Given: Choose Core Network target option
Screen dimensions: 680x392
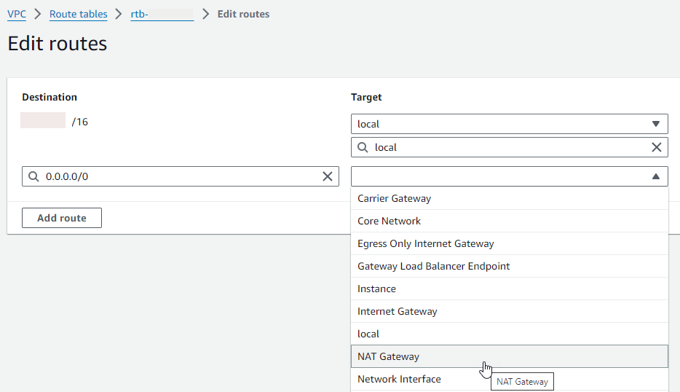Looking at the screenshot, I should pos(389,221).
